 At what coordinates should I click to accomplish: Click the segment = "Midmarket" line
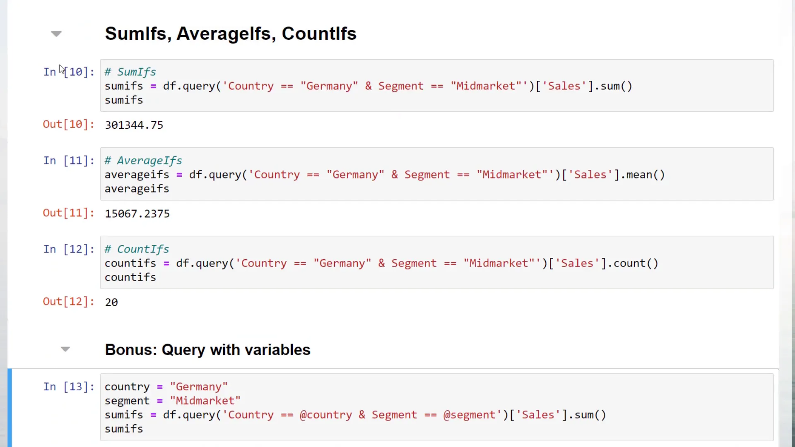(x=173, y=401)
